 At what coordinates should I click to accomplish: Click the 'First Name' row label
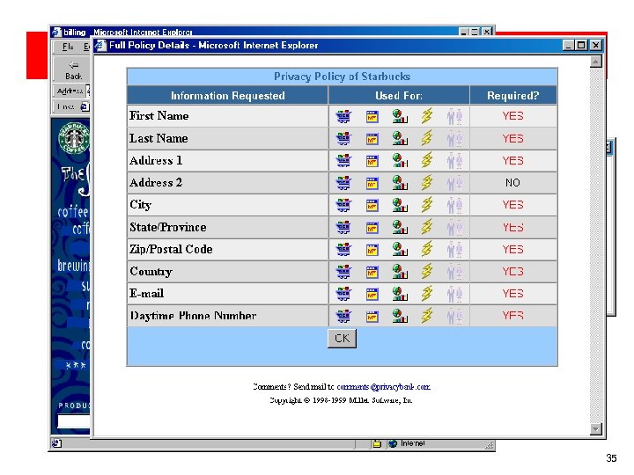158,116
